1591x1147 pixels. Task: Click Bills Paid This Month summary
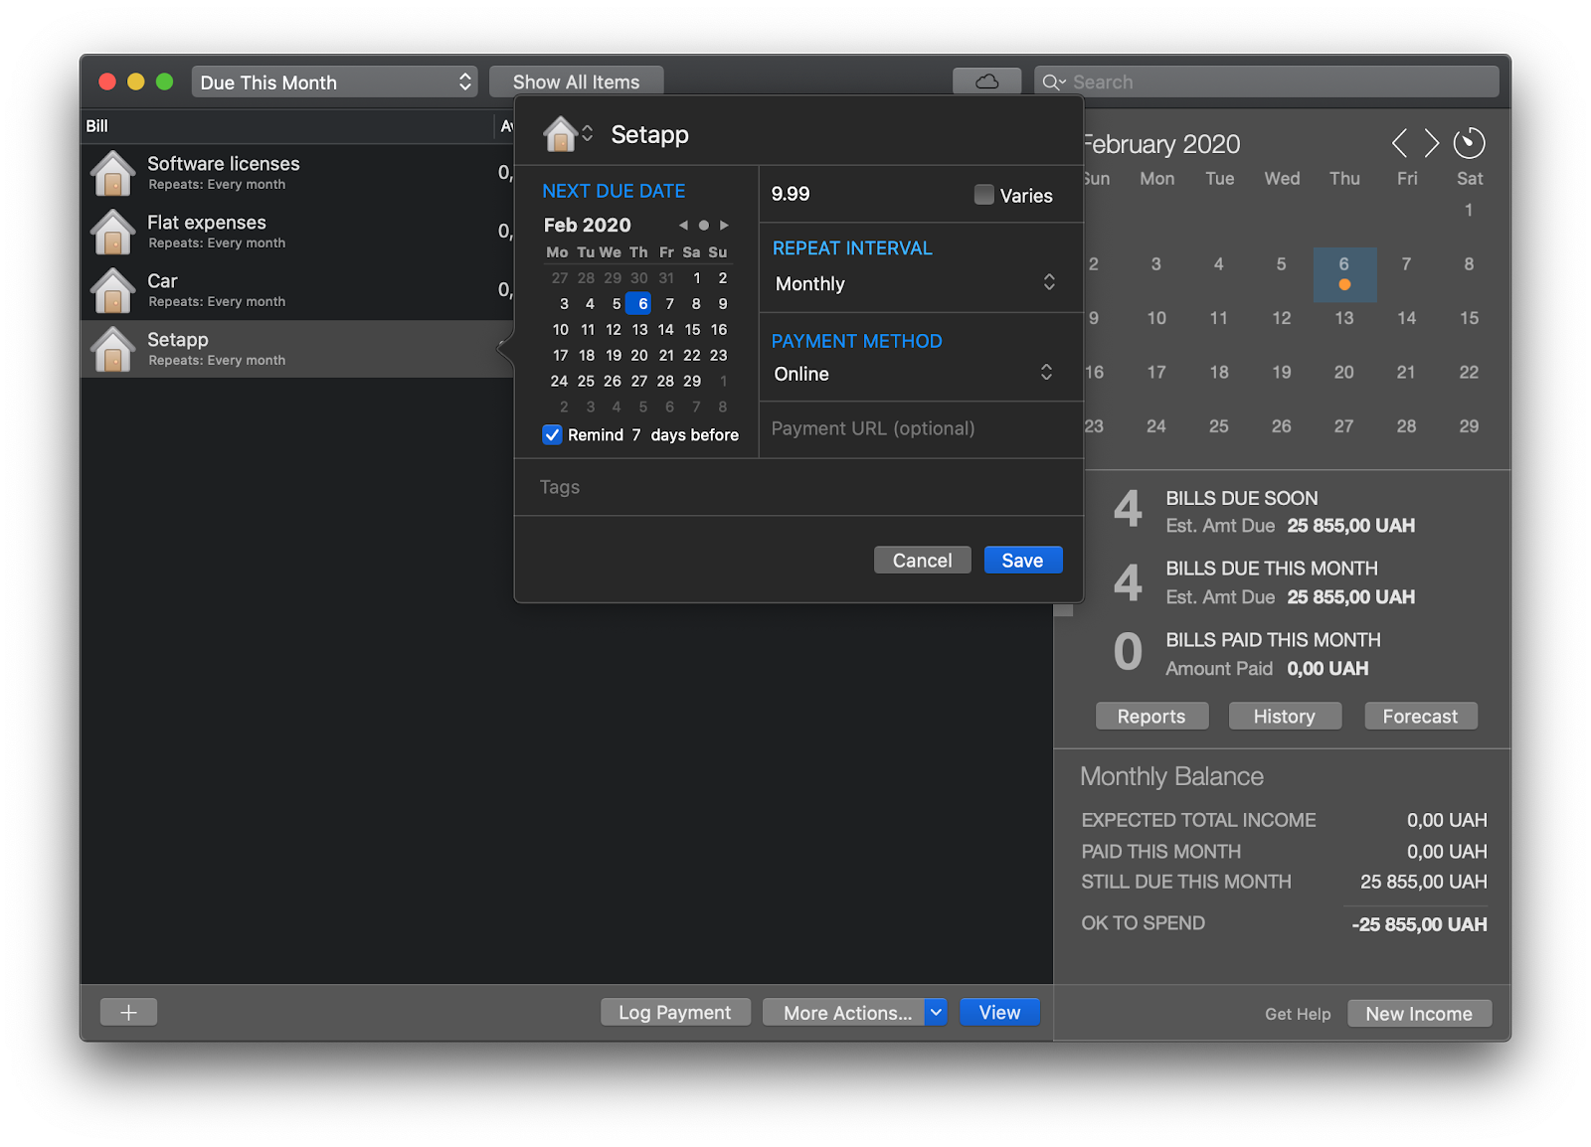tap(1247, 653)
